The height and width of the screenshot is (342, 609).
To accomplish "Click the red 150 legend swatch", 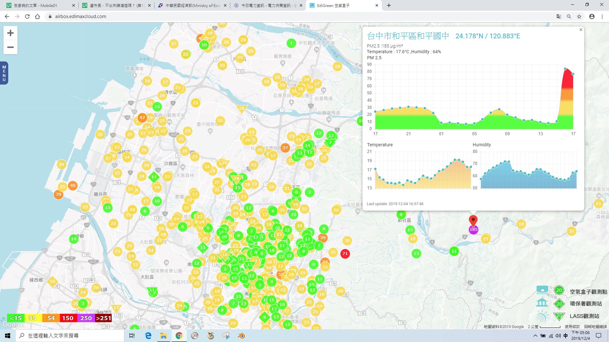I will (x=68, y=318).
